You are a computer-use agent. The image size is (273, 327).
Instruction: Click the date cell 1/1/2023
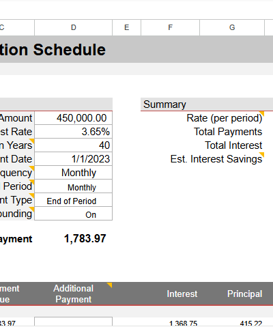[x=73, y=159]
